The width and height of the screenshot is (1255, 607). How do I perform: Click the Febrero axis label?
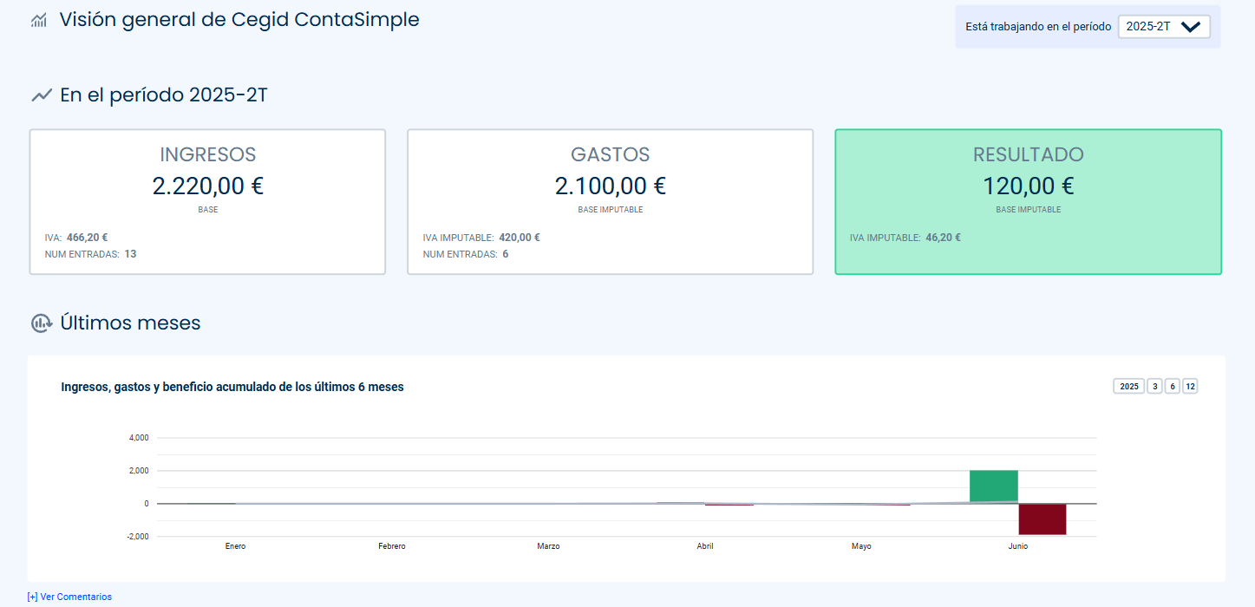pyautogui.click(x=392, y=546)
